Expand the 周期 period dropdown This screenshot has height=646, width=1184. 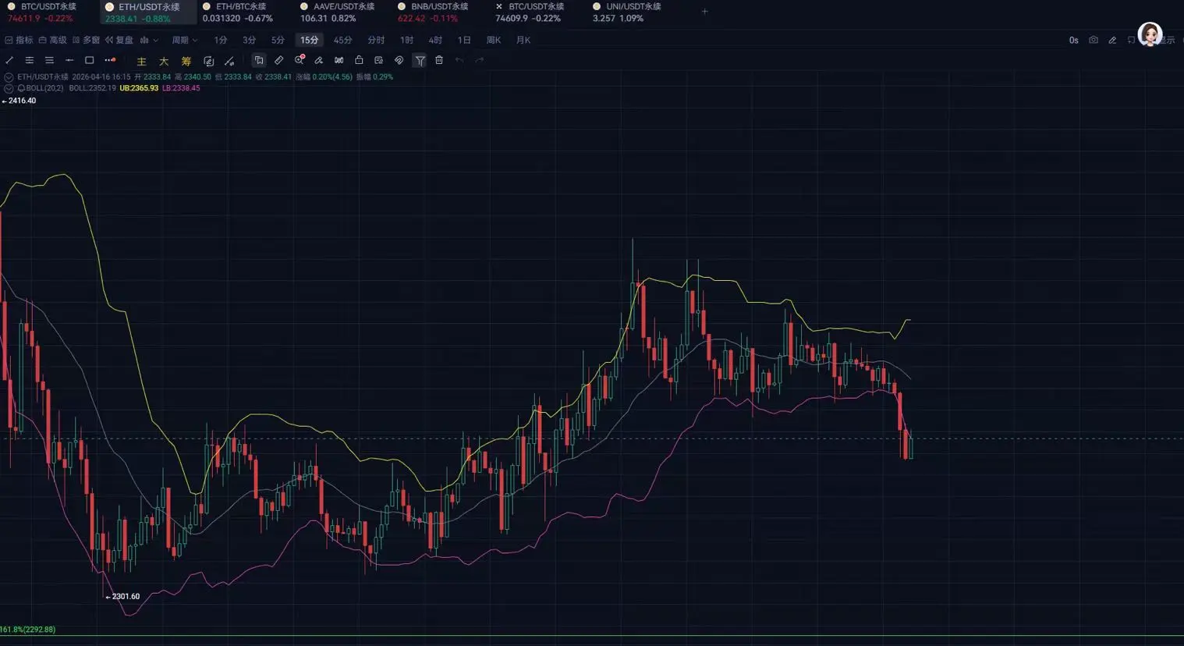pos(185,40)
